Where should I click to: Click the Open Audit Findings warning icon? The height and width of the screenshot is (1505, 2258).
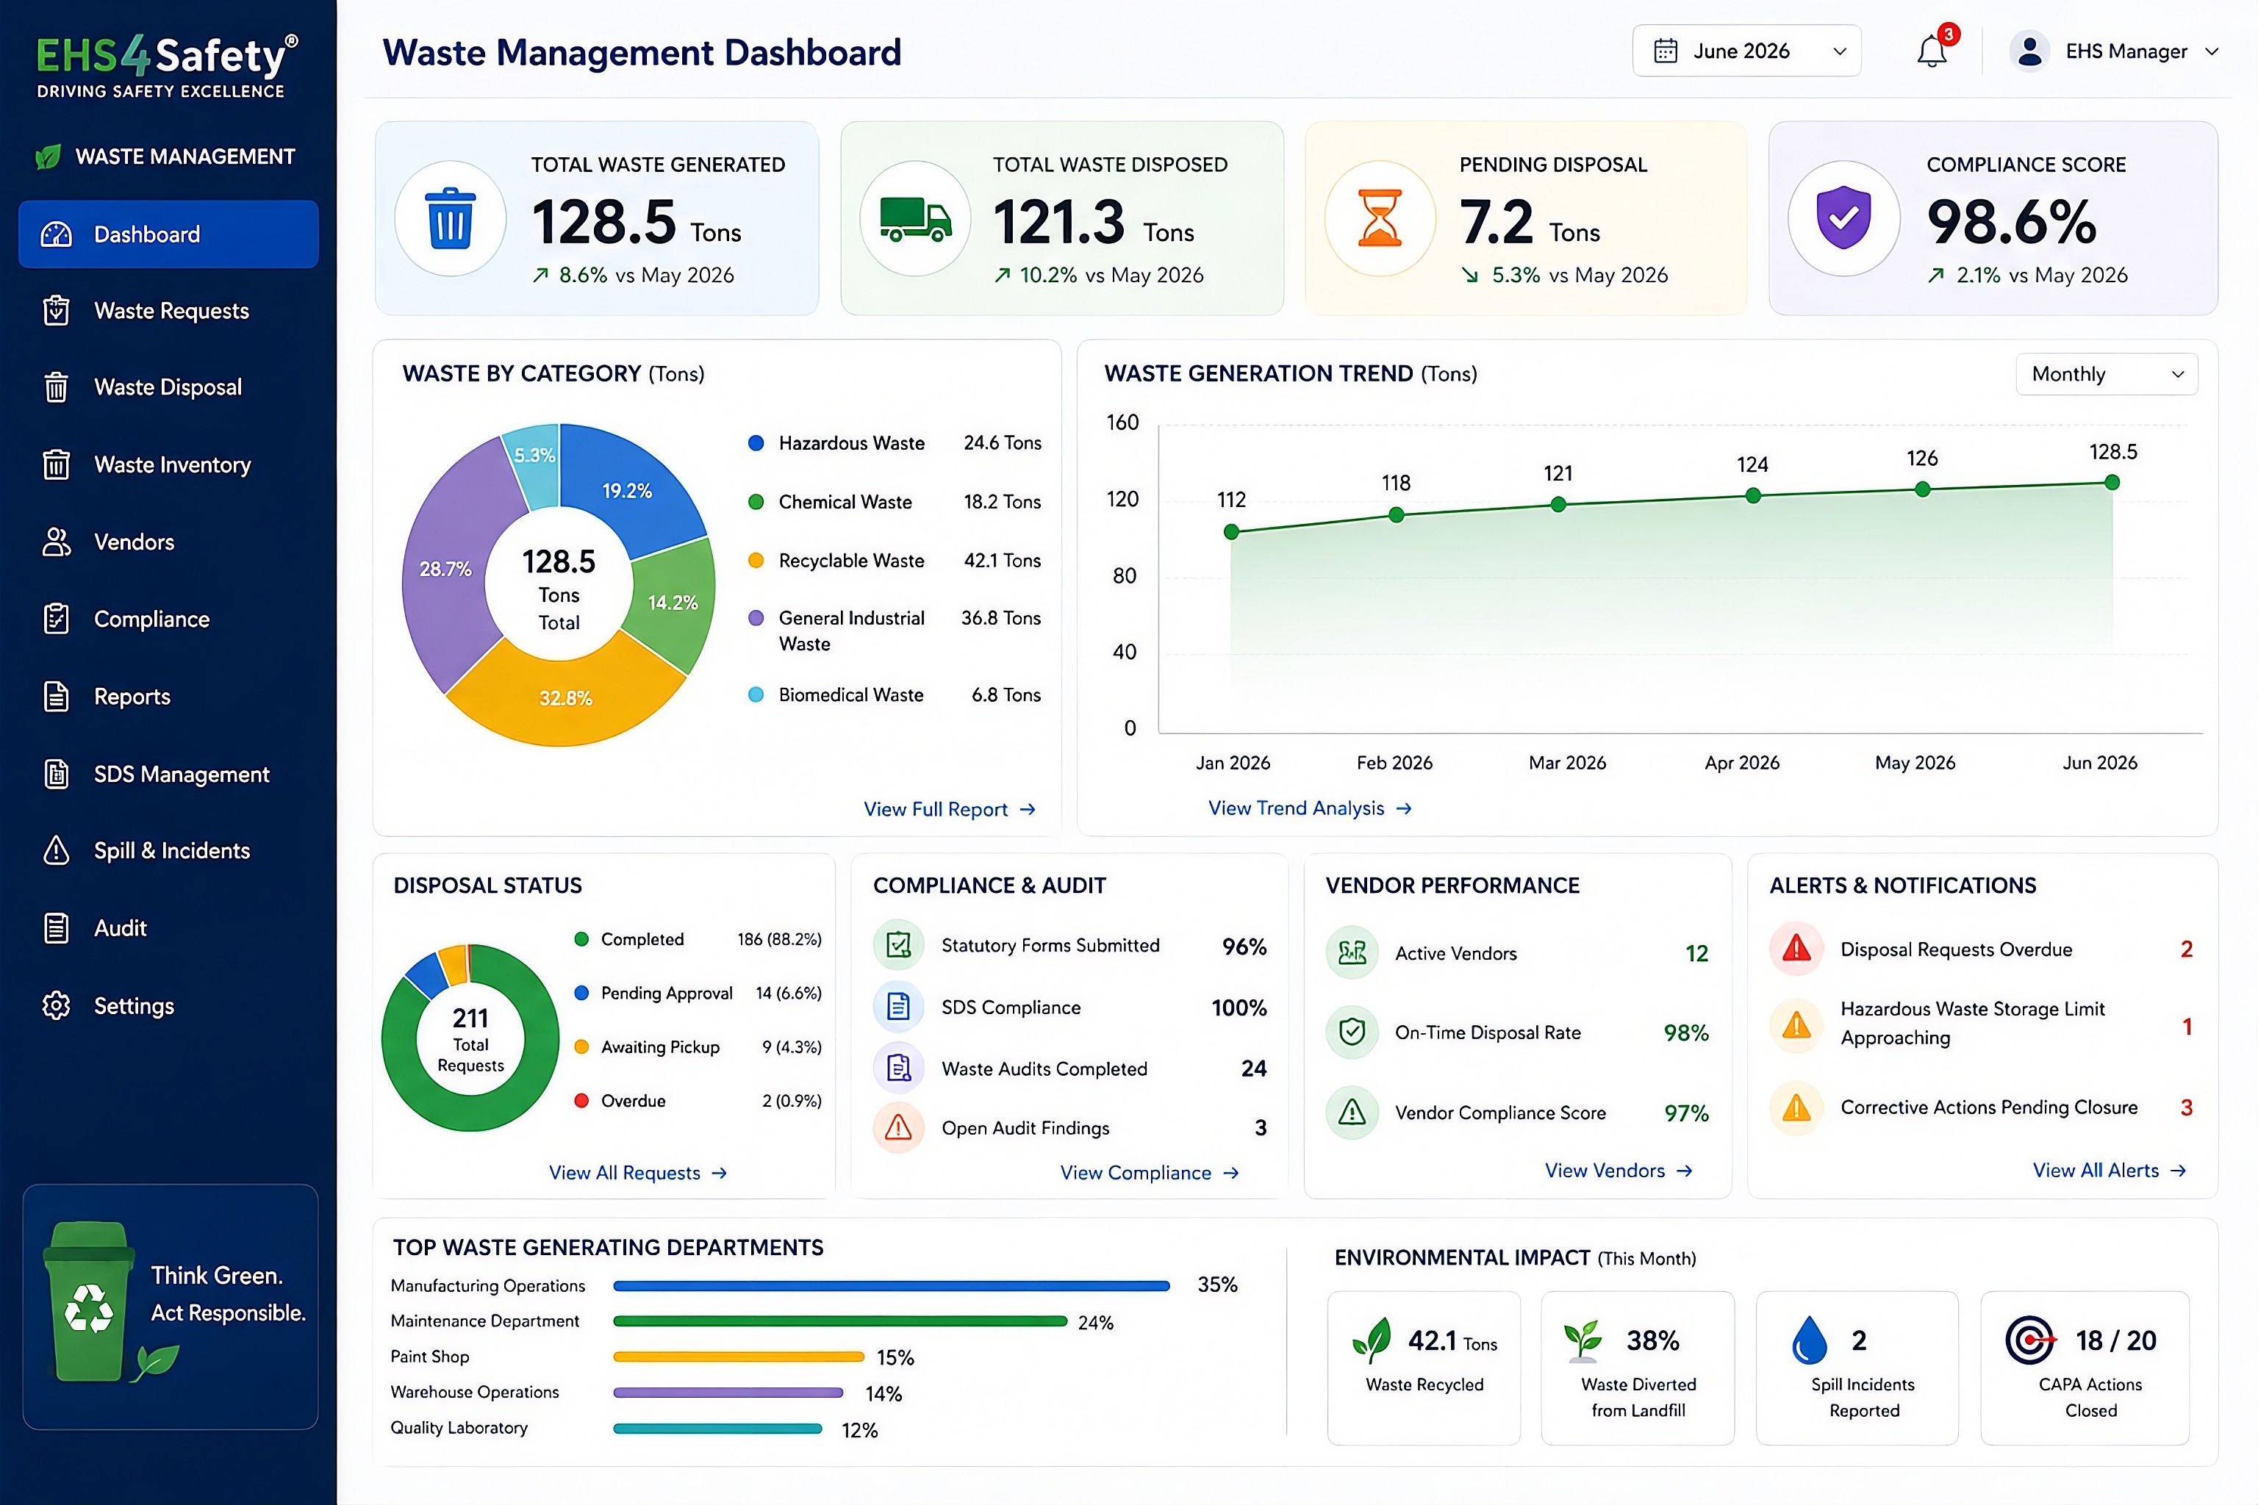(x=899, y=1128)
